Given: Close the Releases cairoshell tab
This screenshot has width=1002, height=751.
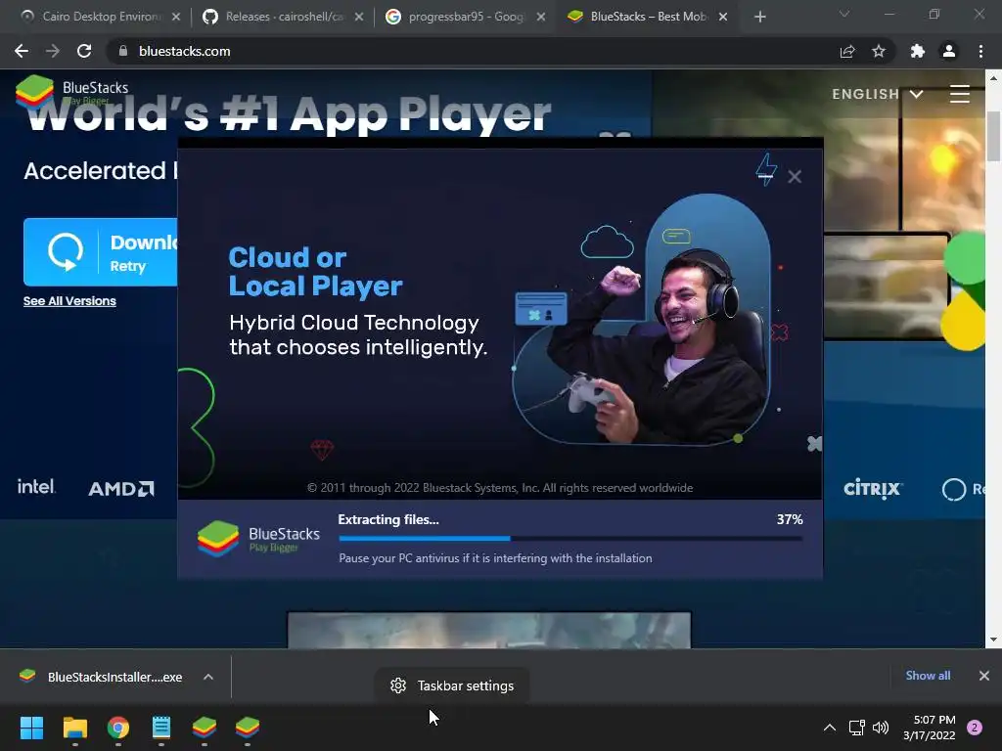Looking at the screenshot, I should [x=359, y=17].
